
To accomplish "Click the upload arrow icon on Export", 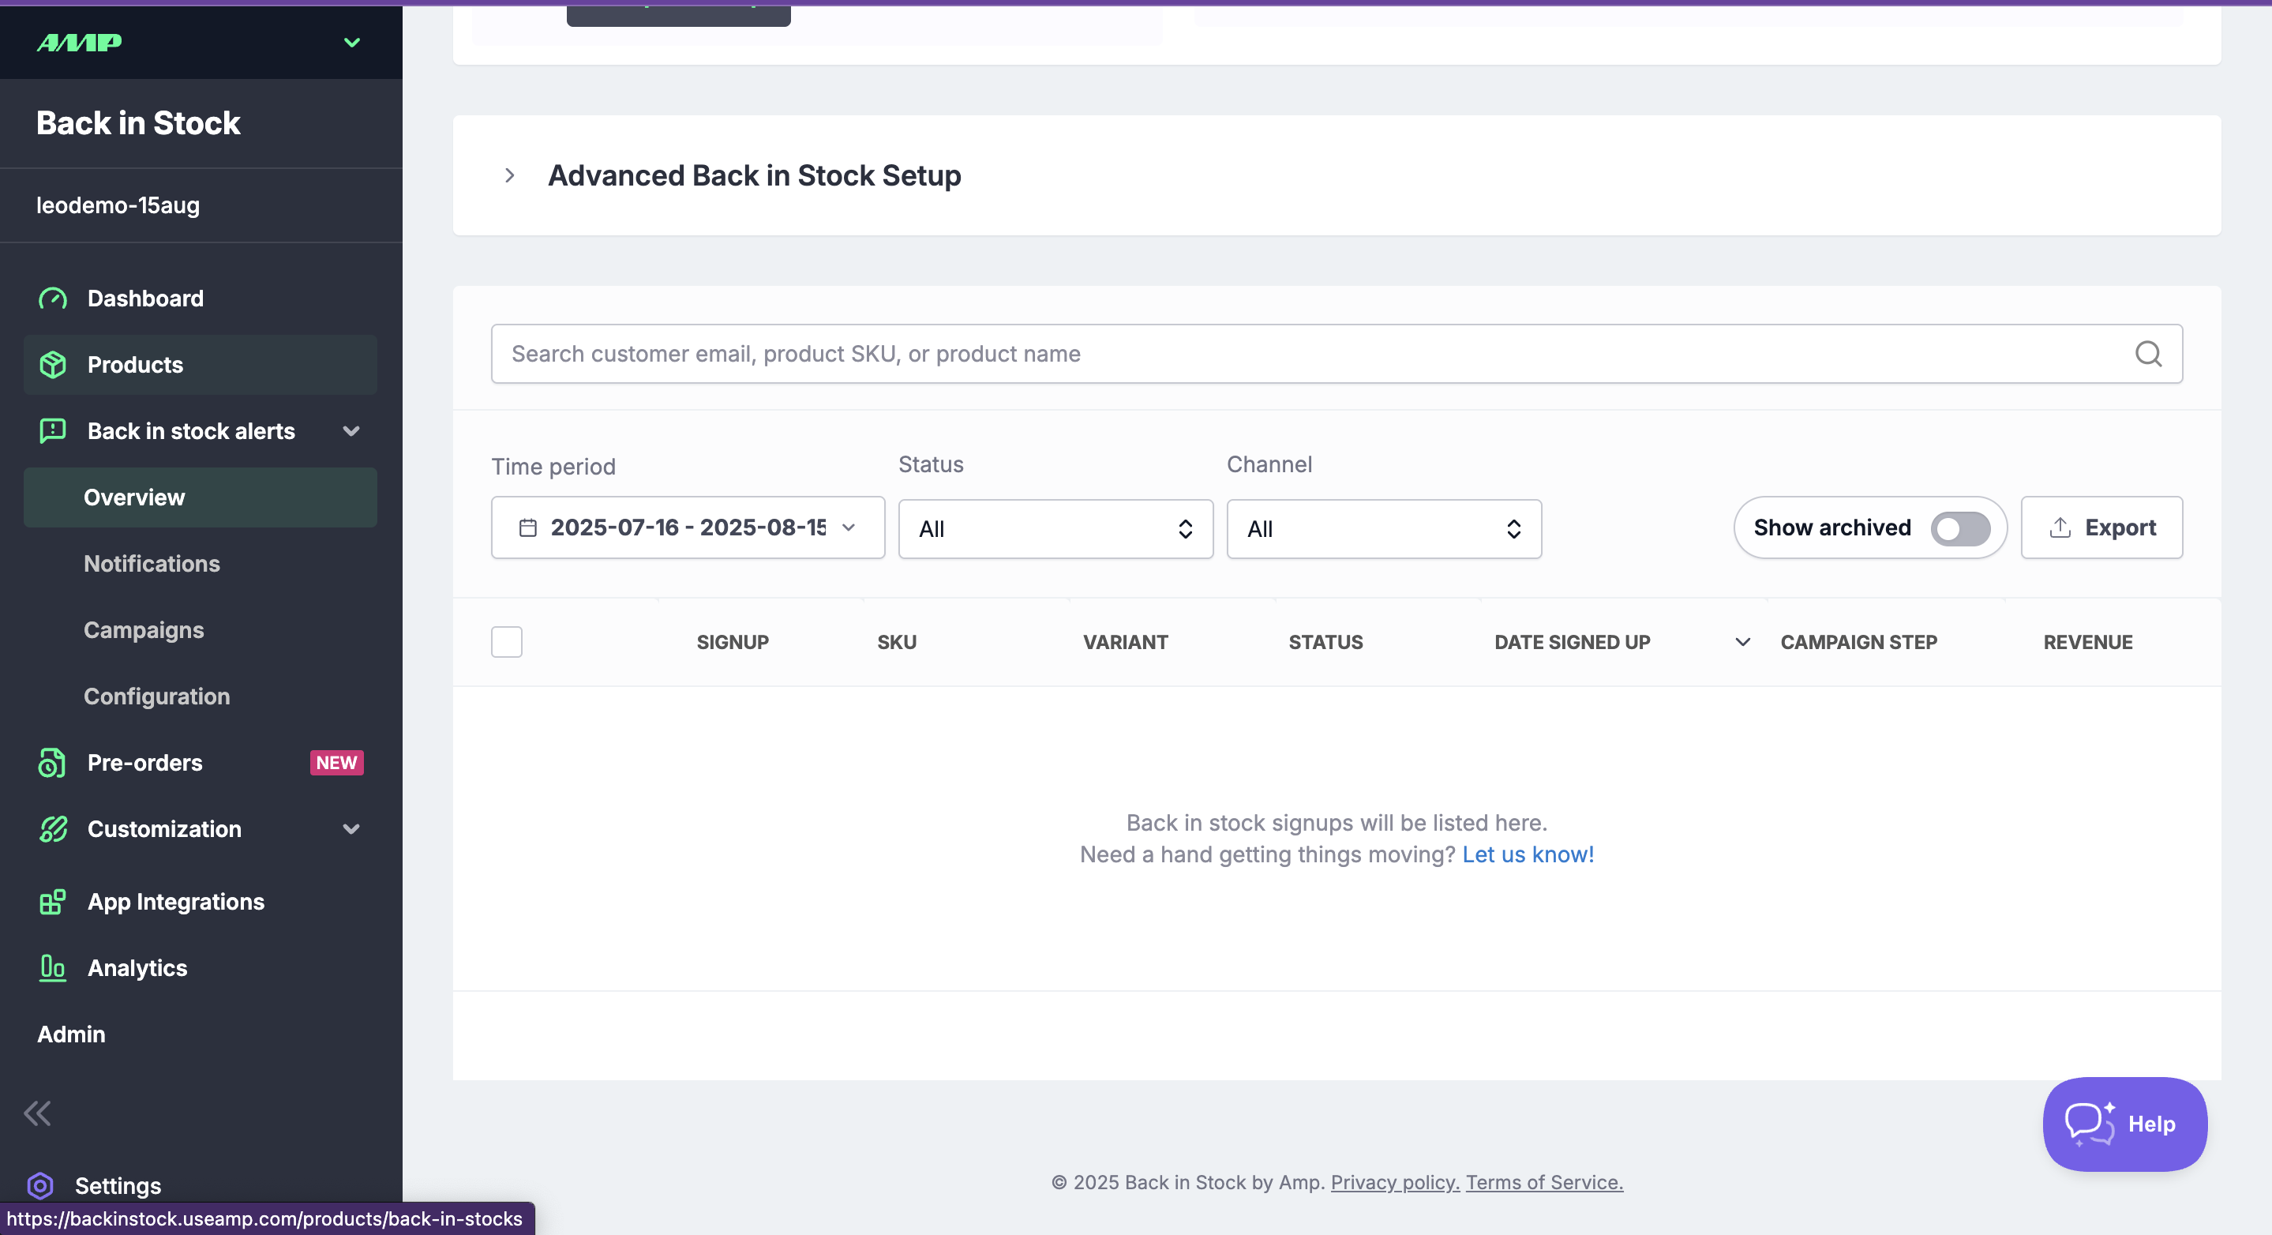I will pos(2060,527).
